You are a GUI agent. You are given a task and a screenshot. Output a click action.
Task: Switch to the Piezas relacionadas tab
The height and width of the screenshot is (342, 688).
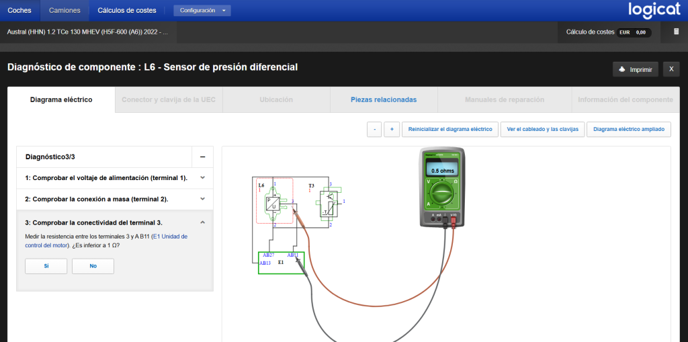click(x=384, y=99)
